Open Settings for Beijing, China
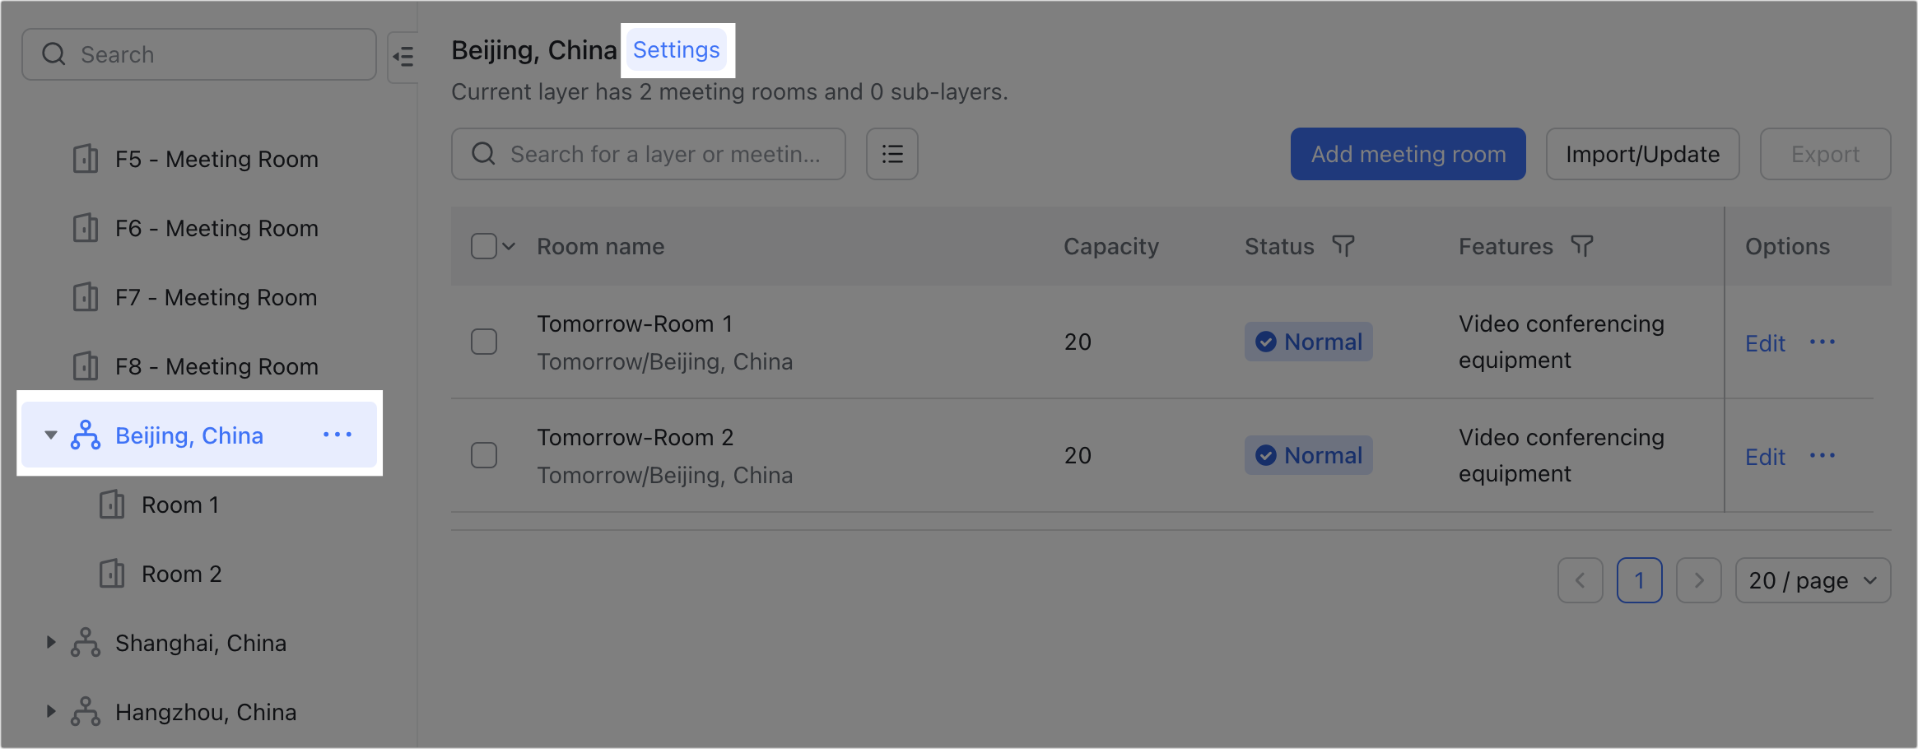Viewport: 1918px width, 749px height. pos(677,49)
